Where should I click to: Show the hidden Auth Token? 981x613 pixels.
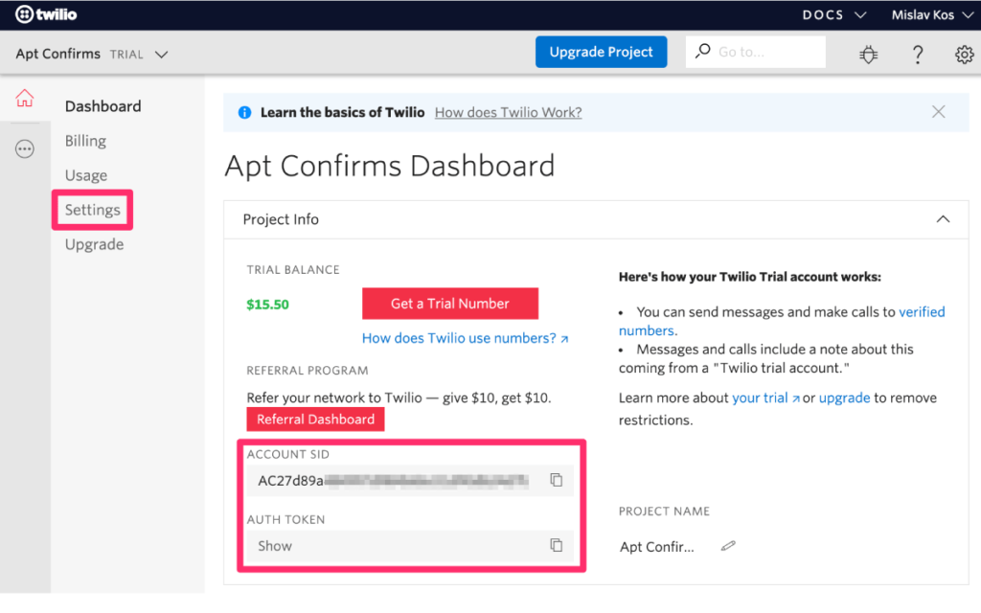(275, 545)
